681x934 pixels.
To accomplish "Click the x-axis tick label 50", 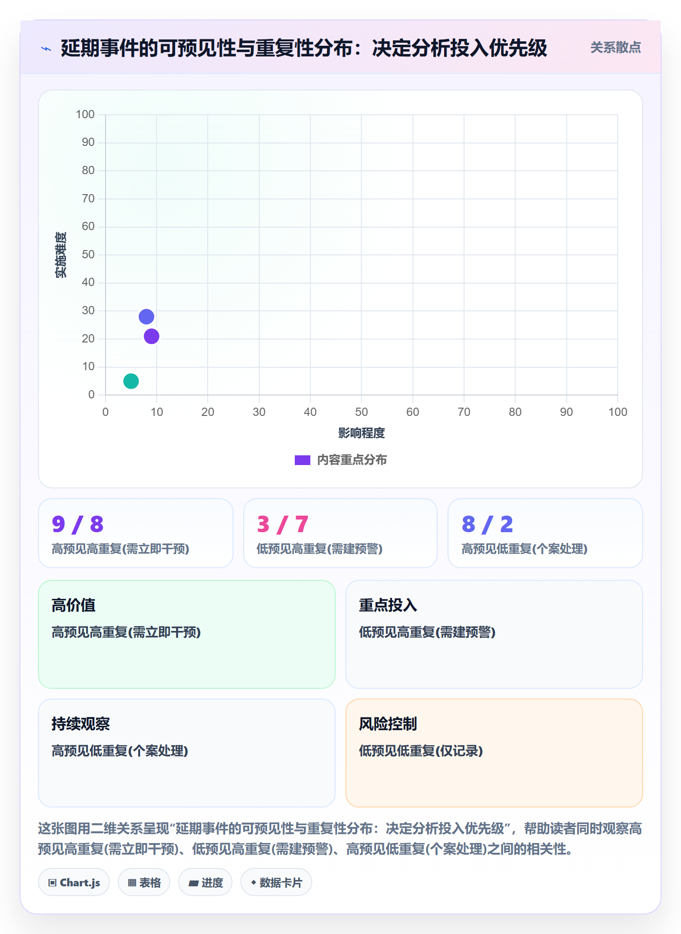I will pos(361,412).
